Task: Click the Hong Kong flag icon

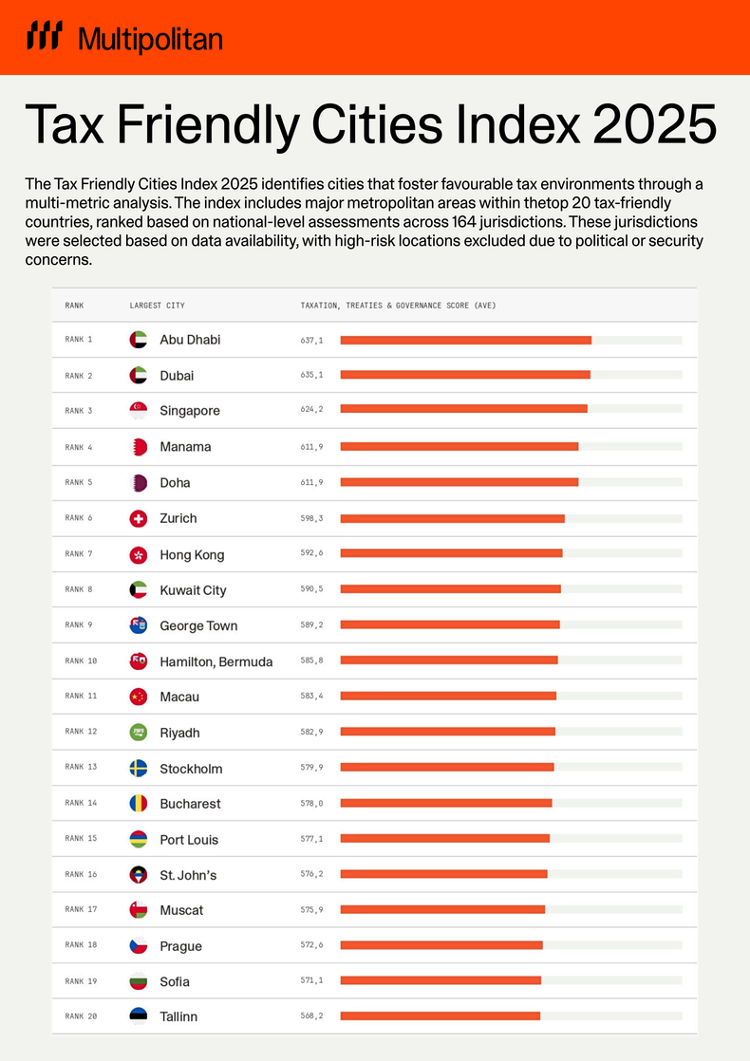Action: [139, 554]
